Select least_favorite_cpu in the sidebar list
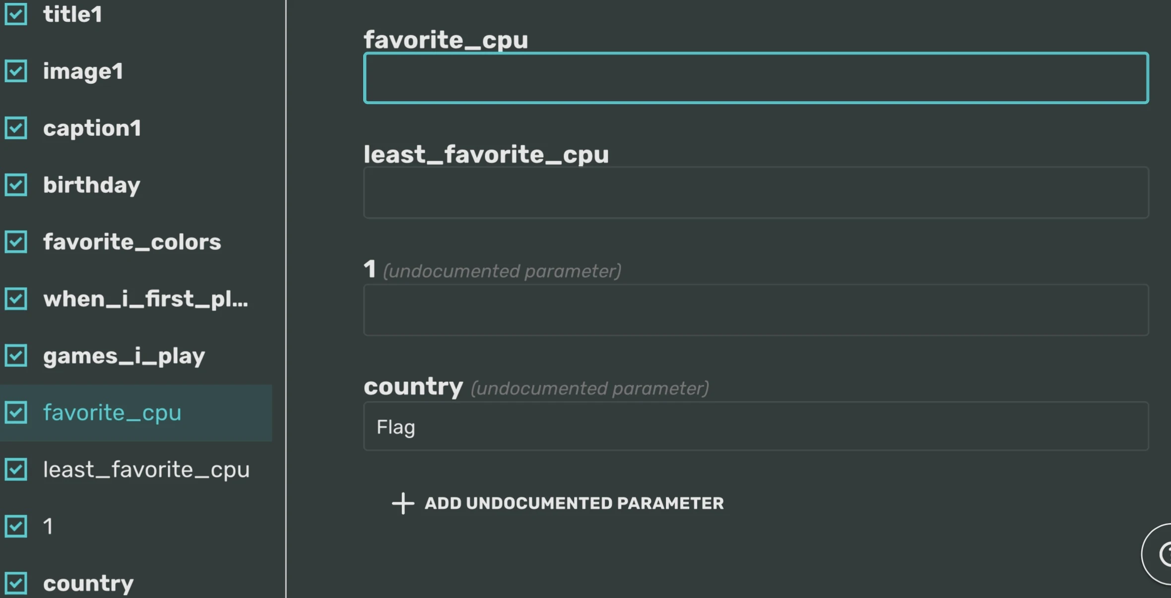Screen dimensions: 1171x598 click(x=146, y=470)
